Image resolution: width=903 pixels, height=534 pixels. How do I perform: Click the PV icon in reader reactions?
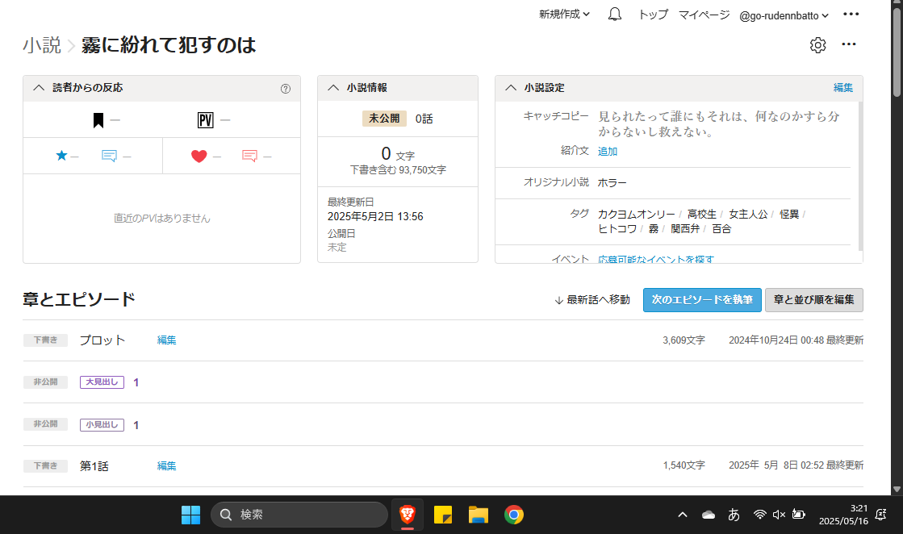[x=205, y=121]
